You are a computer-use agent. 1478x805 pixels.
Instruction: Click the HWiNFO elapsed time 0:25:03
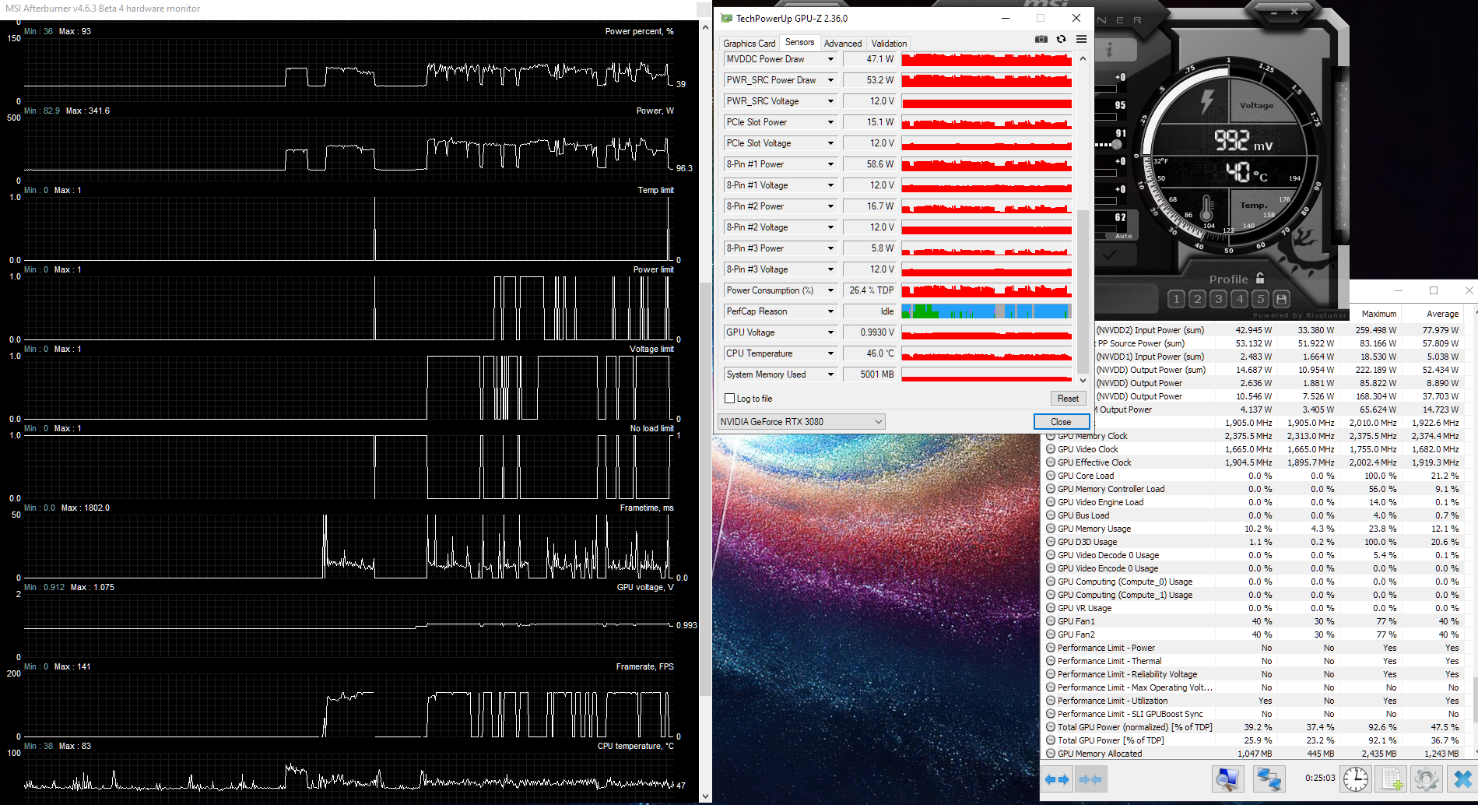(1320, 778)
